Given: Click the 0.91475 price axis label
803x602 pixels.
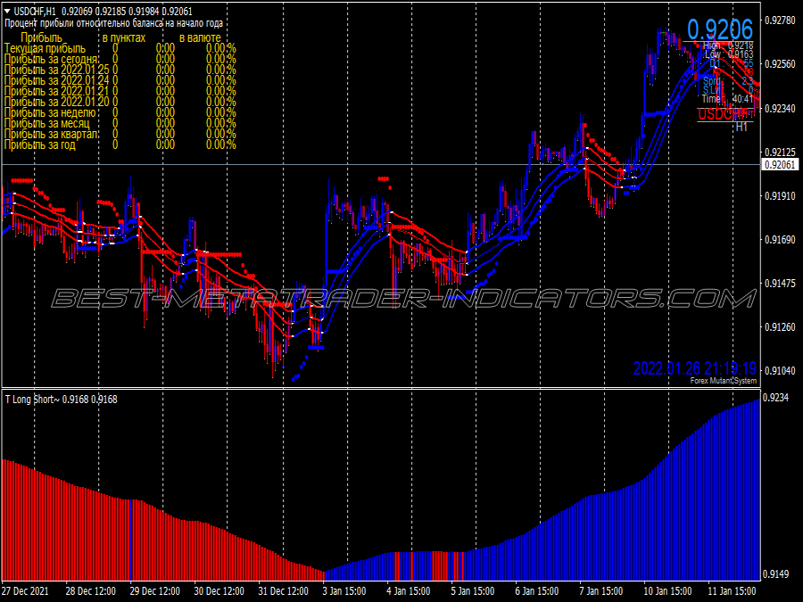Looking at the screenshot, I should [x=780, y=283].
